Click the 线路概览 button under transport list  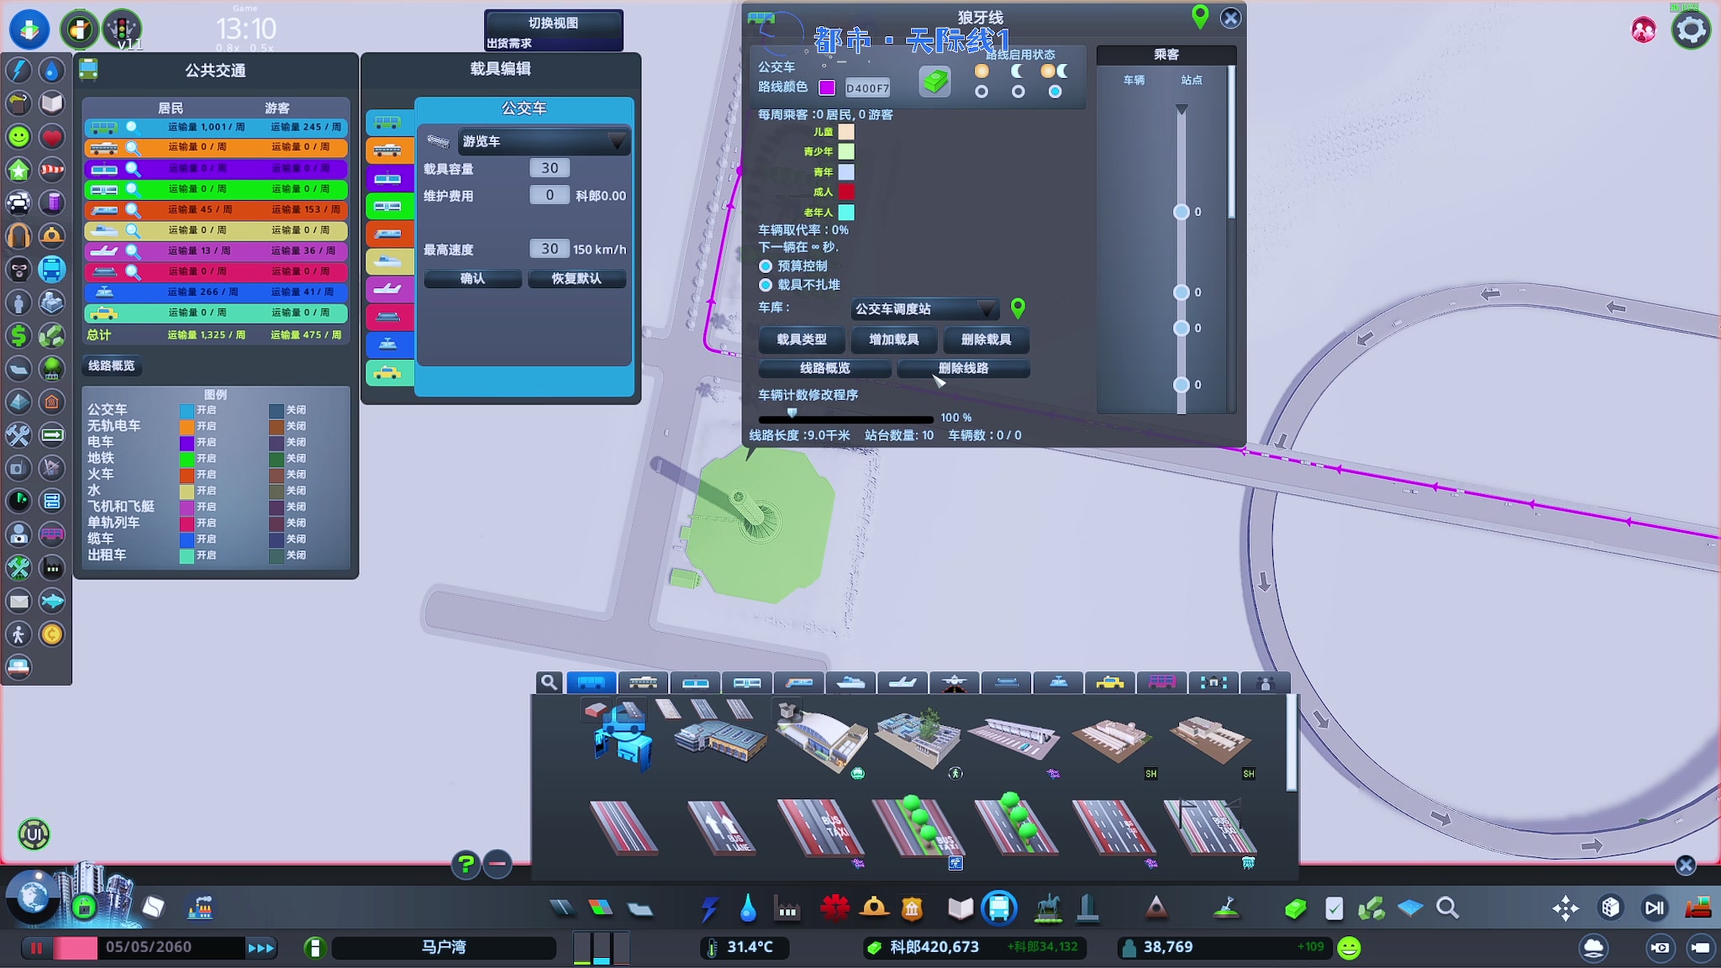pyautogui.click(x=112, y=366)
